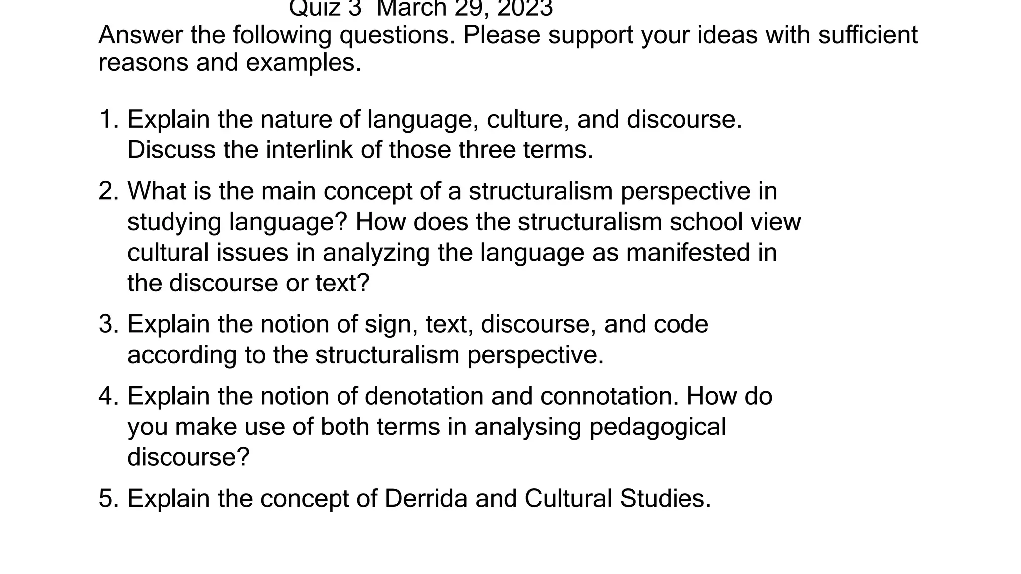The width and height of the screenshot is (1021, 574).
Task: Click the 'Quiz 3 March 29, 2023' title
Action: tap(421, 9)
